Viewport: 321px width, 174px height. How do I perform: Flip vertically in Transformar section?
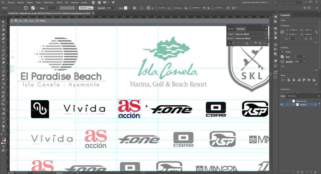point(311,39)
